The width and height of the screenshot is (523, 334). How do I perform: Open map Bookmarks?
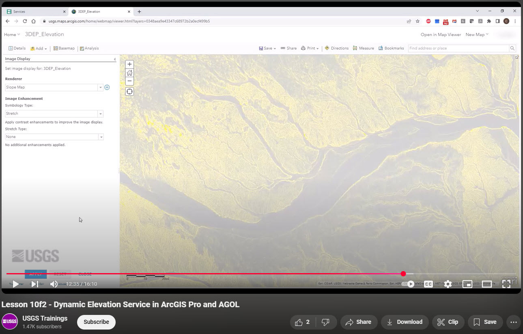(391, 48)
